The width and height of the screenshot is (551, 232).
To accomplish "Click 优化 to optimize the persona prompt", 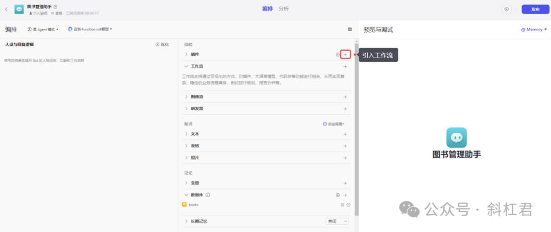I will click(x=162, y=44).
